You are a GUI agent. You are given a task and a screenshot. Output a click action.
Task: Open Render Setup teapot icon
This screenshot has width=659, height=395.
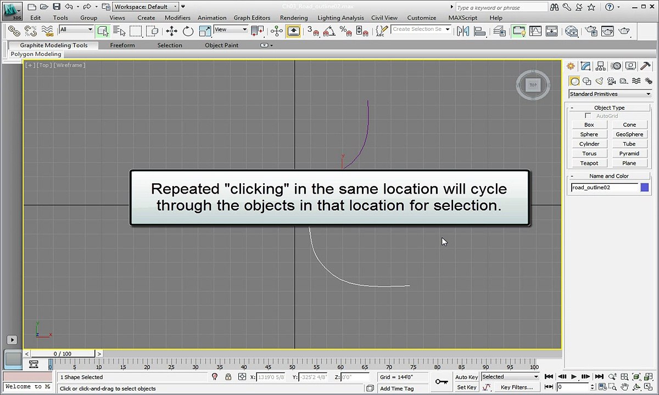point(591,31)
